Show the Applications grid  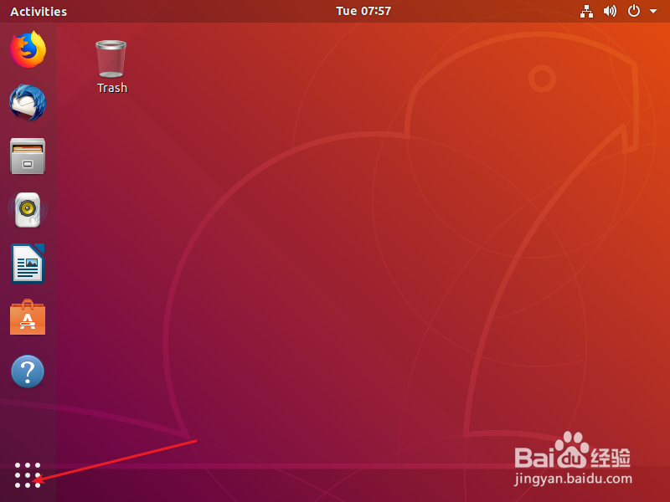click(x=28, y=474)
